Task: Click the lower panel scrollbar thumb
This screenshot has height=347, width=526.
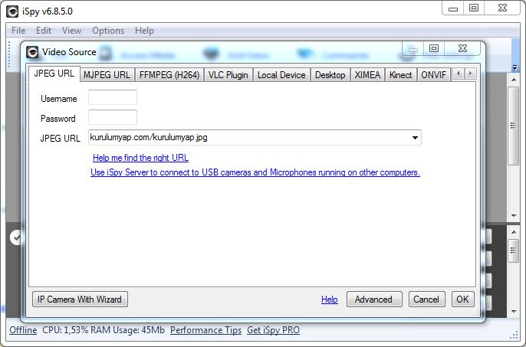Action: pyautogui.click(x=514, y=250)
